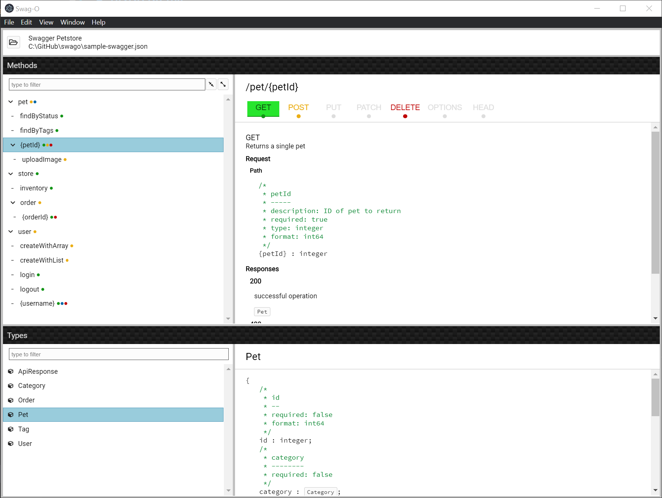The width and height of the screenshot is (662, 498).
Task: Select {orderId} in methods tree
Action: (35, 217)
